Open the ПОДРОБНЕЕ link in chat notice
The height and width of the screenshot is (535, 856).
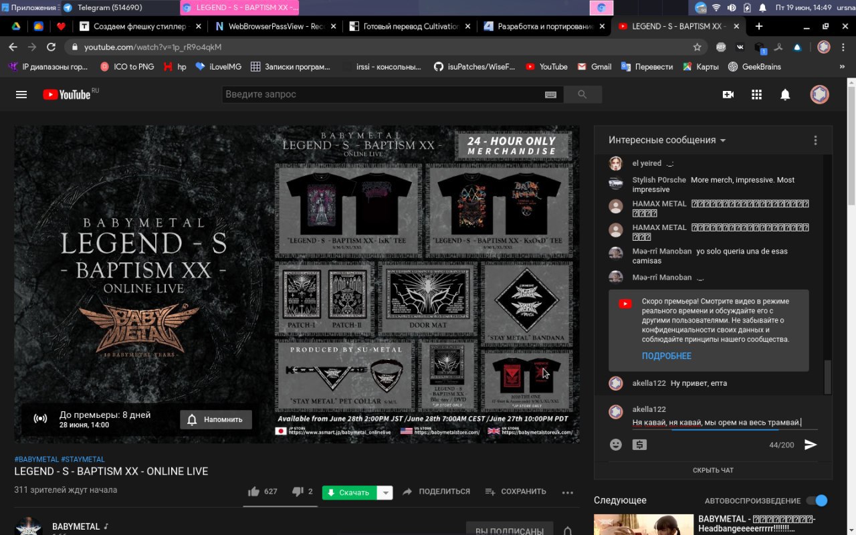667,356
